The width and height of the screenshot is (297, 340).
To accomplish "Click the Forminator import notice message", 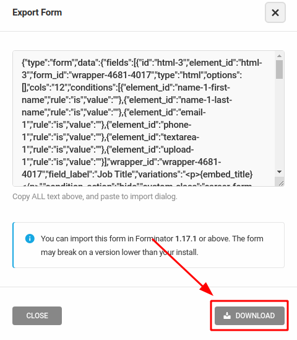I will [x=152, y=245].
